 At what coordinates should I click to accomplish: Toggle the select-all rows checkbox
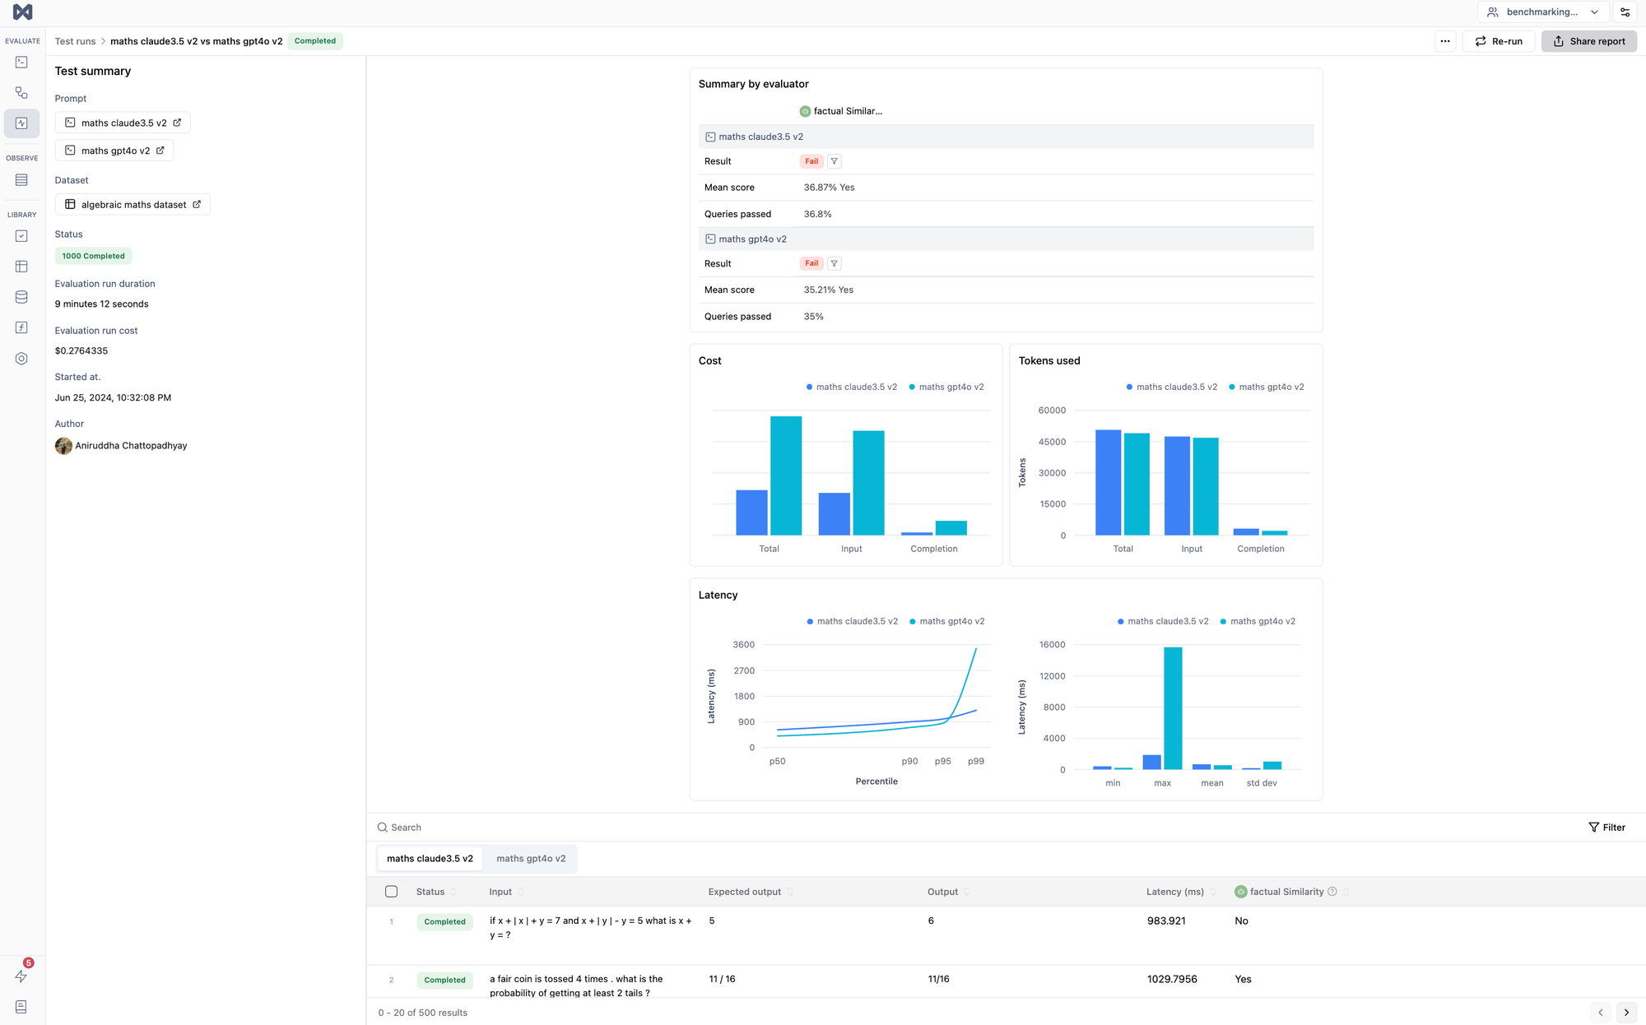pos(392,892)
